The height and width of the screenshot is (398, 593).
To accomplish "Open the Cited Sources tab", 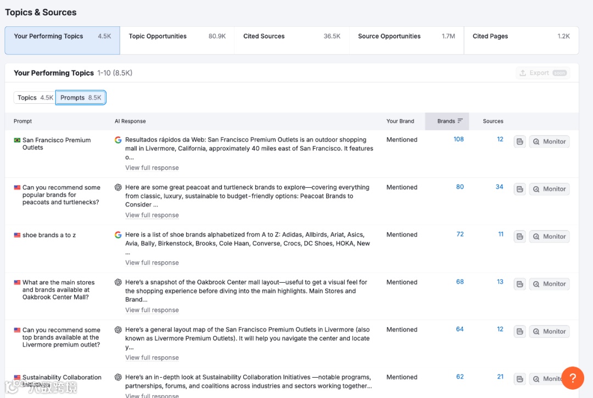I will tap(292, 37).
